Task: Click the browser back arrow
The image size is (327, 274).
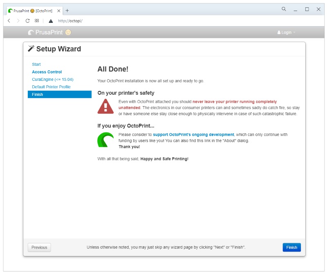Action: pyautogui.click(x=9, y=21)
